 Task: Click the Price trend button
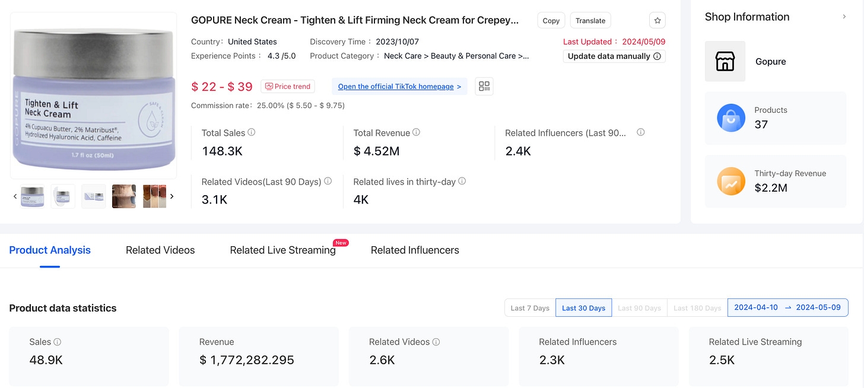point(288,87)
